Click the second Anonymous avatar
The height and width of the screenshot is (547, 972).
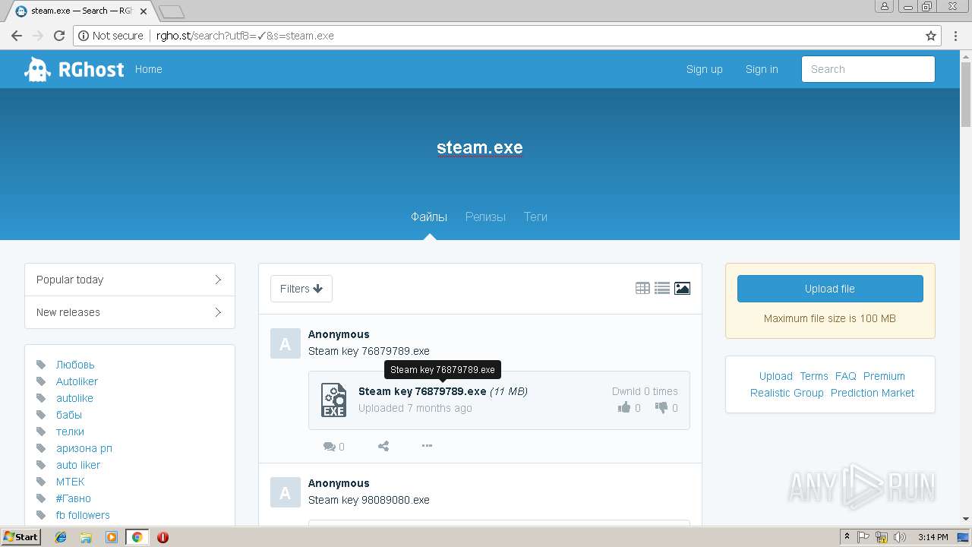point(286,492)
